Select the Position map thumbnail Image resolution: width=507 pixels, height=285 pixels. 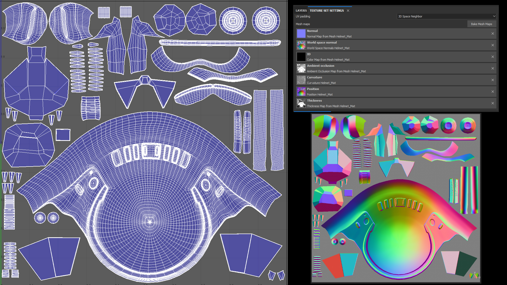301,92
